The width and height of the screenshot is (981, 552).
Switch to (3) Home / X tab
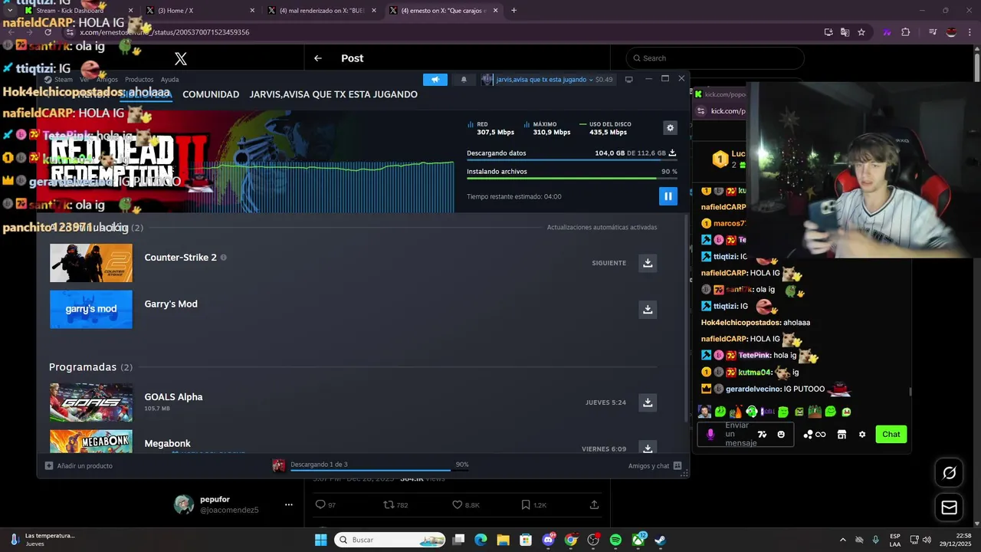tap(201, 11)
